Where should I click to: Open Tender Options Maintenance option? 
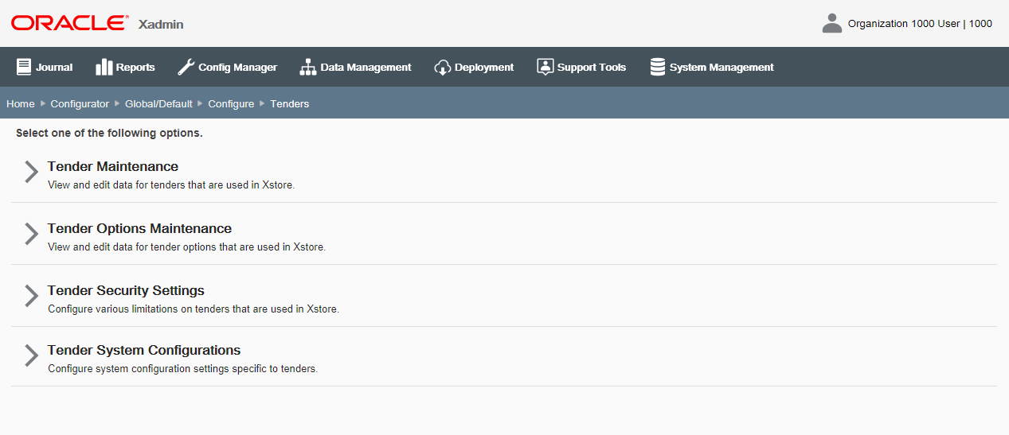tap(139, 228)
